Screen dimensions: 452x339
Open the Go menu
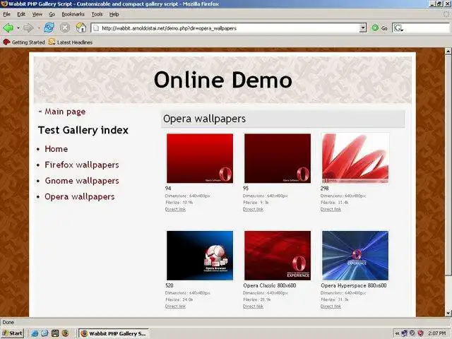(x=52, y=14)
